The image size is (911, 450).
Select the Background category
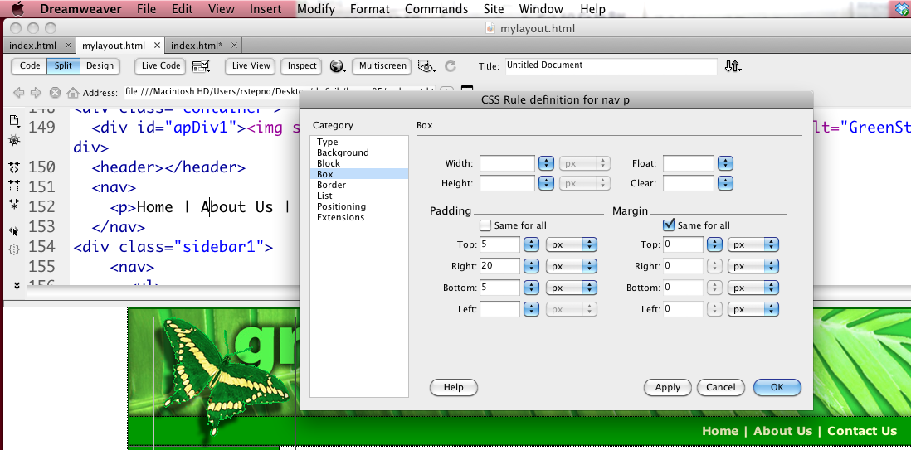[x=343, y=152]
